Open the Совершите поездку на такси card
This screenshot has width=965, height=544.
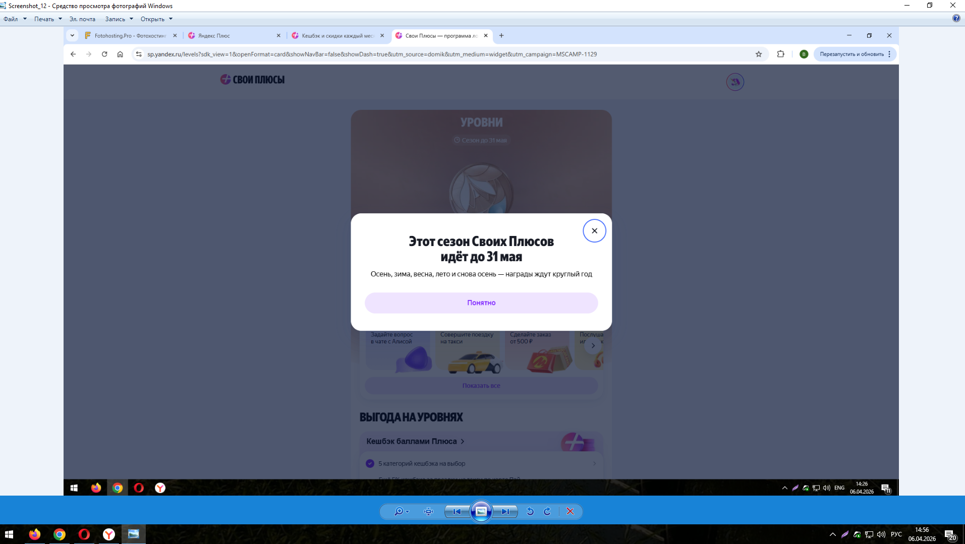(x=468, y=351)
